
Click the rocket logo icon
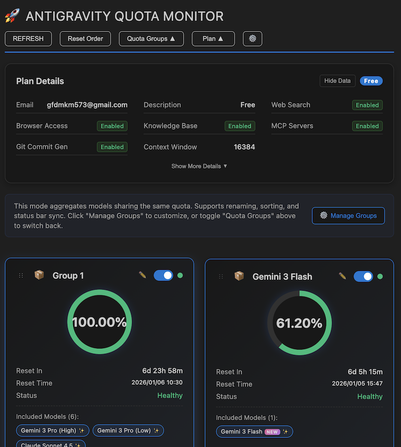click(x=12, y=16)
